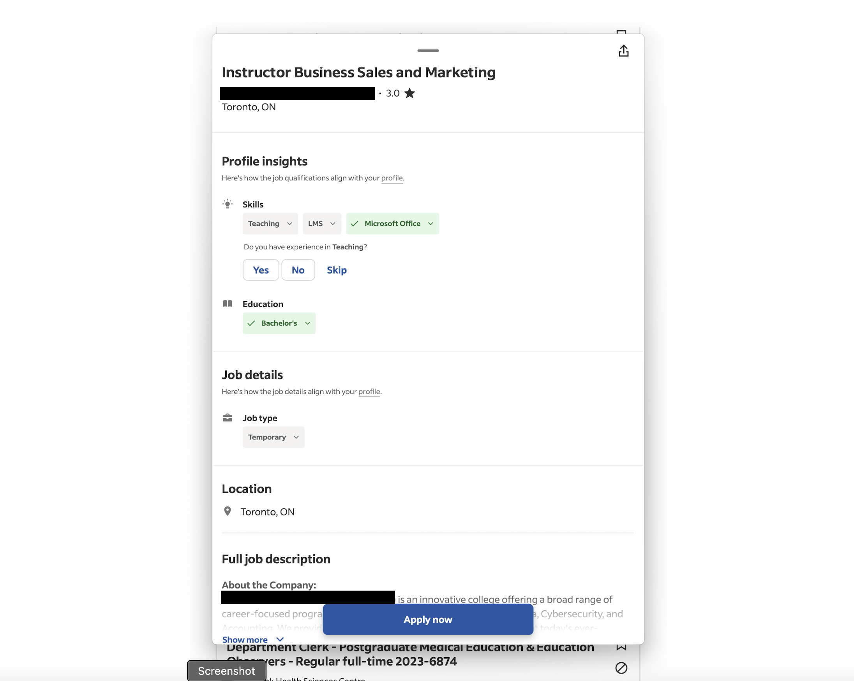Answer Yes to Teaching experience
Screen dimensions: 854x681
261,270
